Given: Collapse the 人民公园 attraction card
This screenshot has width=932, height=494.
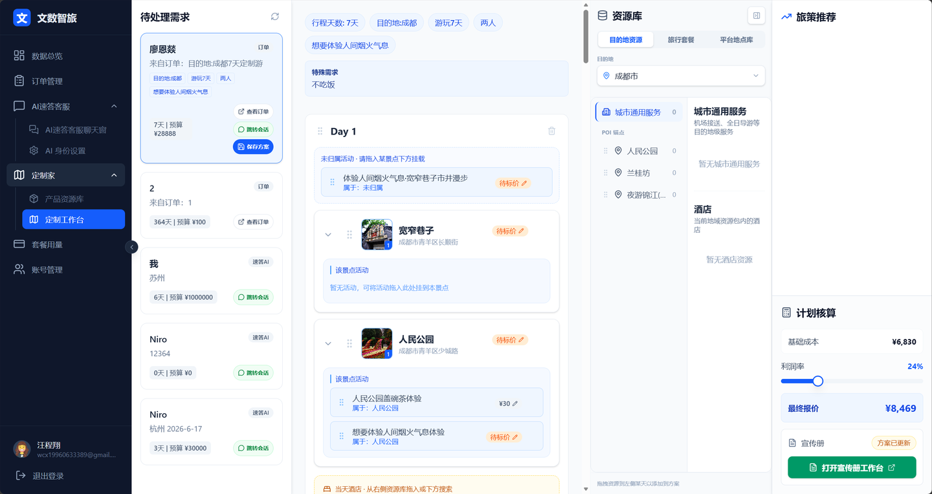Looking at the screenshot, I should pos(328,343).
